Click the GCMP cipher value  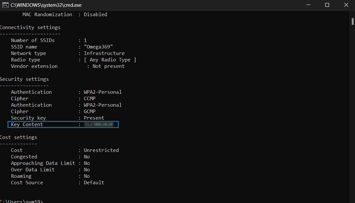point(90,112)
